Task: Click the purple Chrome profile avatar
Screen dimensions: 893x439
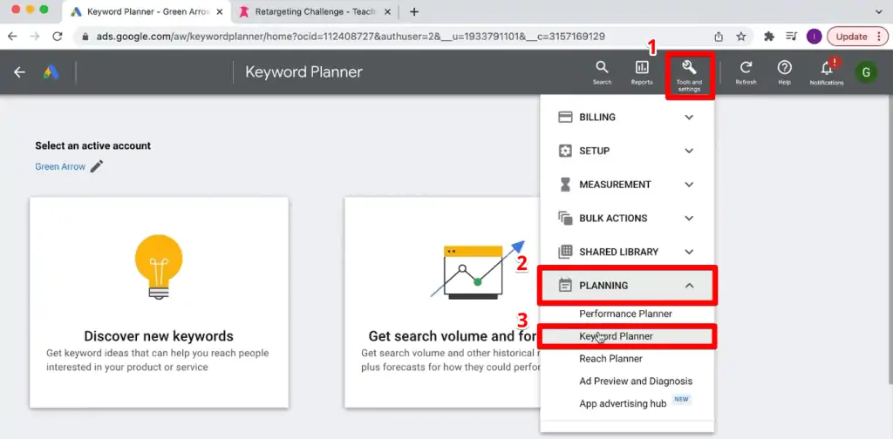Action: pyautogui.click(x=814, y=37)
